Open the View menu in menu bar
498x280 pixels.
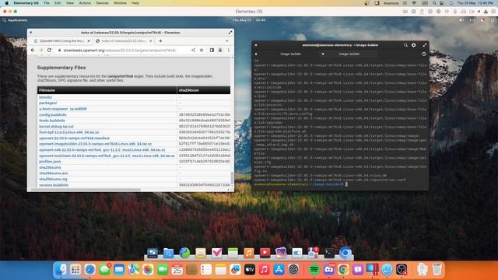(69, 3)
